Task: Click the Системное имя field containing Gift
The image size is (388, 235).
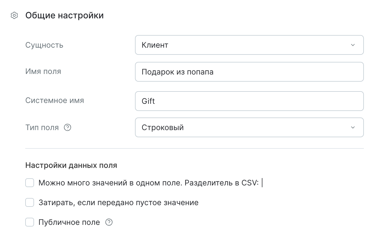Action: (x=249, y=101)
